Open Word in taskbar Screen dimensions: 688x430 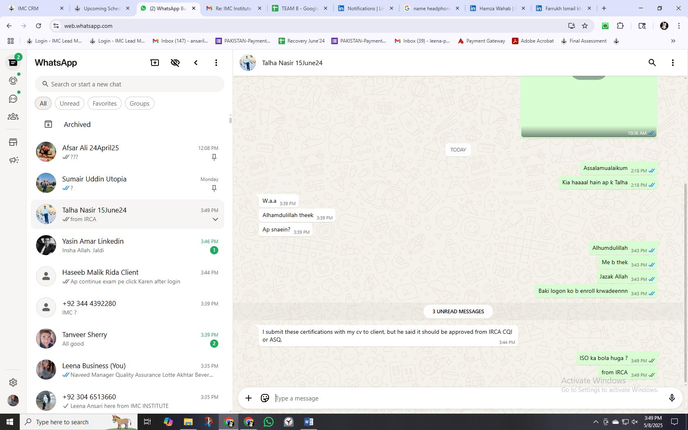[309, 422]
